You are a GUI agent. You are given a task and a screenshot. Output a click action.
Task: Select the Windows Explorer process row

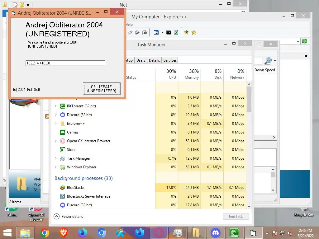[x=149, y=167]
